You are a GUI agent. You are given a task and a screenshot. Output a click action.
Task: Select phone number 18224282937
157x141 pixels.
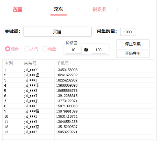tap(67, 80)
